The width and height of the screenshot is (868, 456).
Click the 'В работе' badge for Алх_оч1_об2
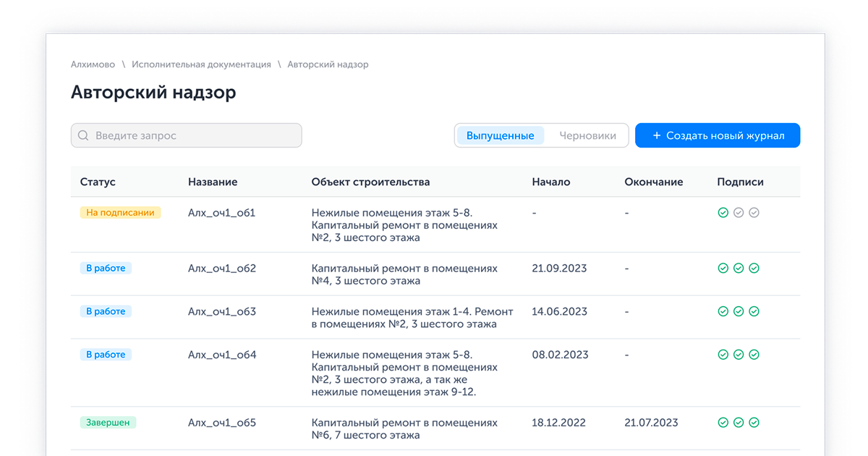tap(106, 268)
